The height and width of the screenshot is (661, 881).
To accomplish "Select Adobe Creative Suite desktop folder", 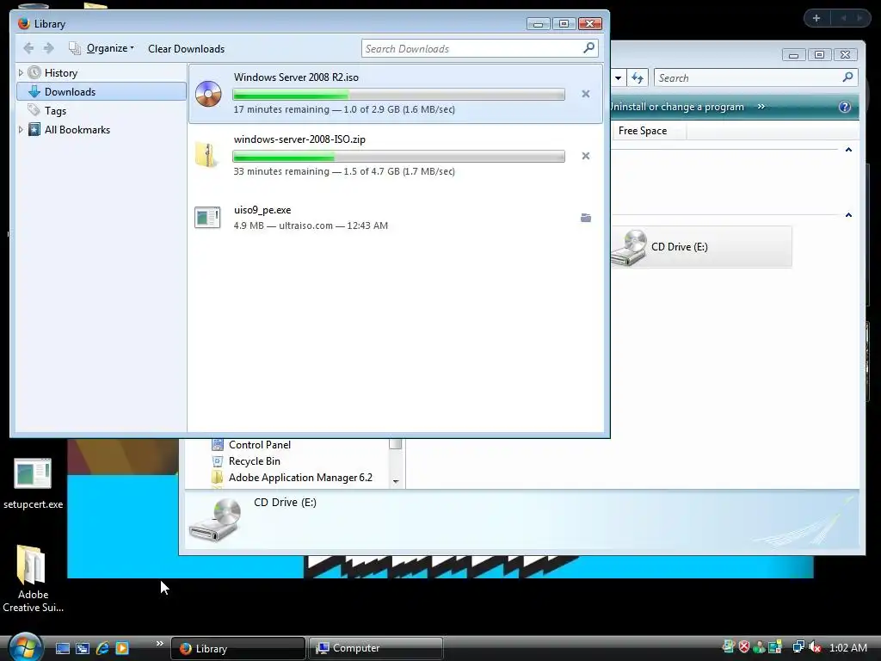I will point(33,579).
